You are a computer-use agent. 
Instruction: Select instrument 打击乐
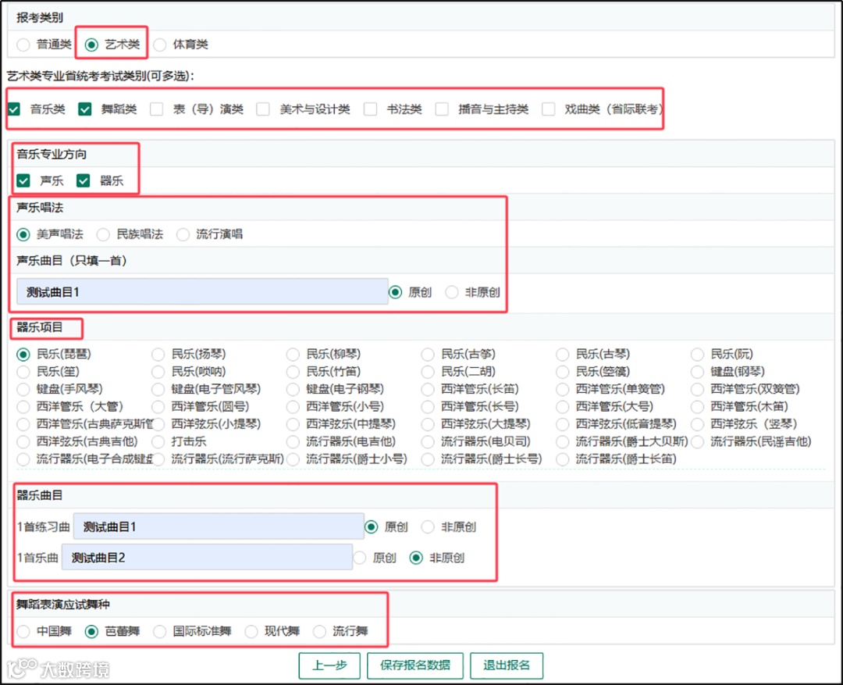[158, 442]
